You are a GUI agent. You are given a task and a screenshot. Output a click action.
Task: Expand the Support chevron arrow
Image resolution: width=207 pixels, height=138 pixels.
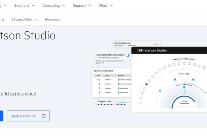[90, 5]
